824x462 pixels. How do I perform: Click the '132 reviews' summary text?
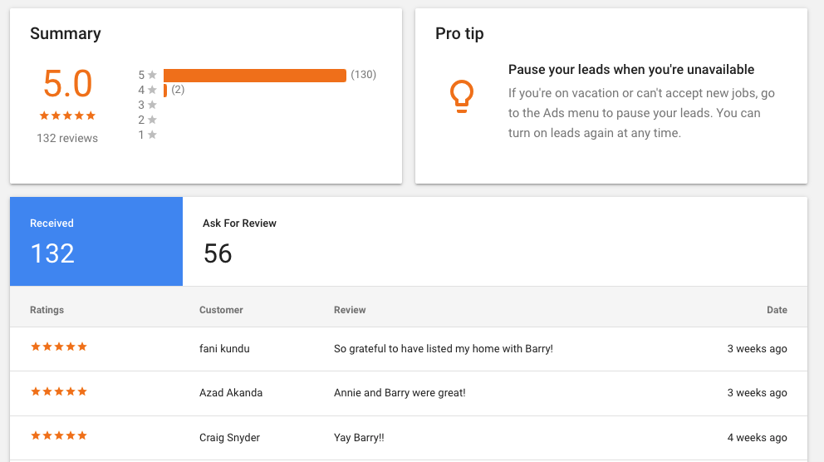click(x=67, y=138)
